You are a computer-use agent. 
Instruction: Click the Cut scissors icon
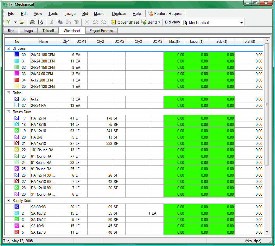point(52,22)
